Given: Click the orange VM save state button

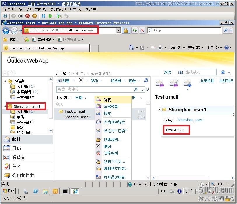Looking at the screenshot, I should click(x=34, y=16).
